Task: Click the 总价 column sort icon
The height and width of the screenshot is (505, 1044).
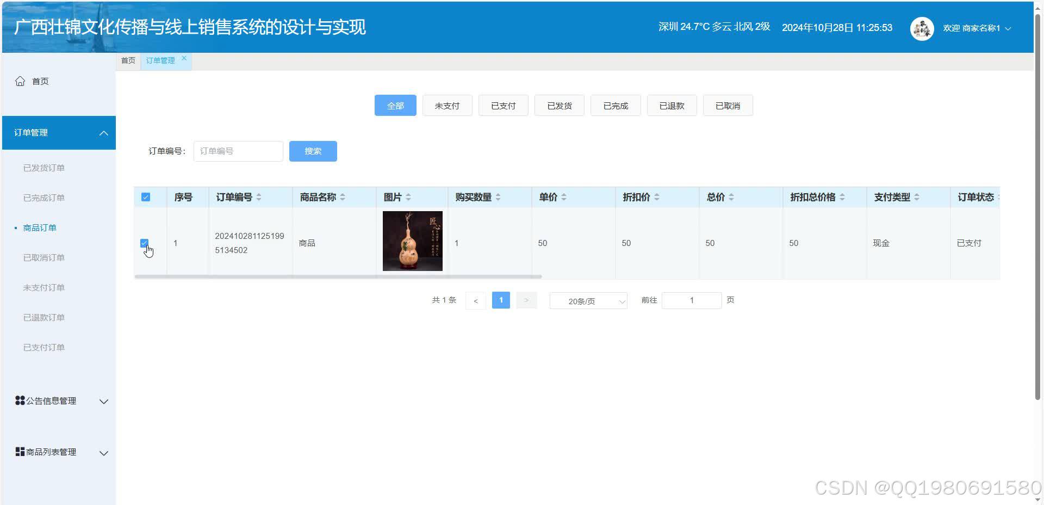Action: [x=732, y=197]
